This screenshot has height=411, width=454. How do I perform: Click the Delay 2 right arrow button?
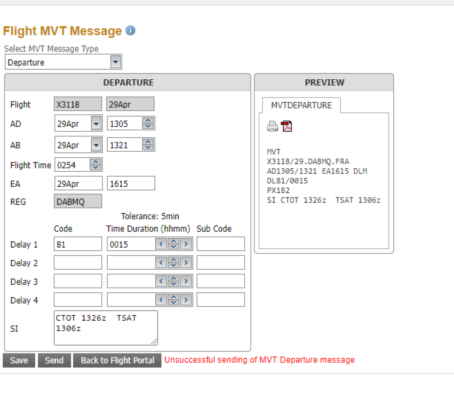point(187,263)
